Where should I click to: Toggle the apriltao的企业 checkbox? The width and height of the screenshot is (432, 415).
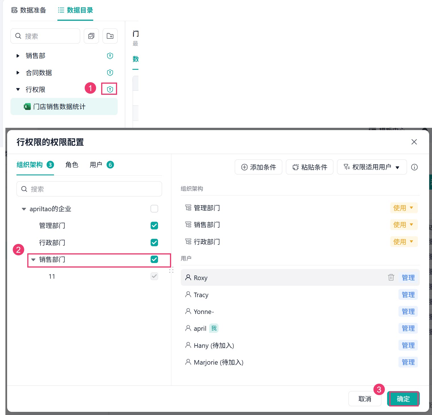click(154, 209)
